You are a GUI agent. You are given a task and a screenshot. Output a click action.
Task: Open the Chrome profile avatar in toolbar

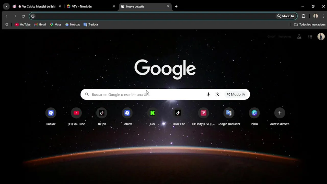pyautogui.click(x=316, y=16)
